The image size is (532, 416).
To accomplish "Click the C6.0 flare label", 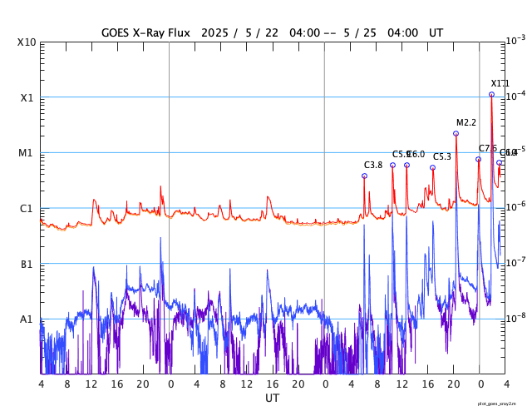I will point(416,155).
